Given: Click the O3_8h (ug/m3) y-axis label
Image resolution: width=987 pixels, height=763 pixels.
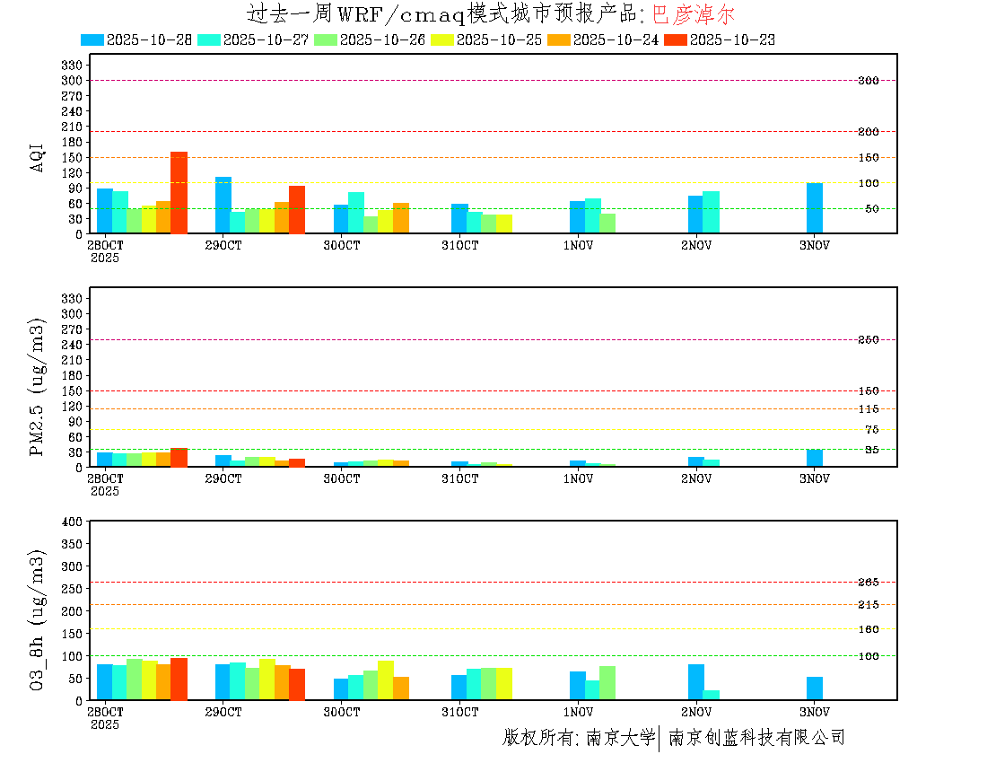Looking at the screenshot, I should (38, 621).
